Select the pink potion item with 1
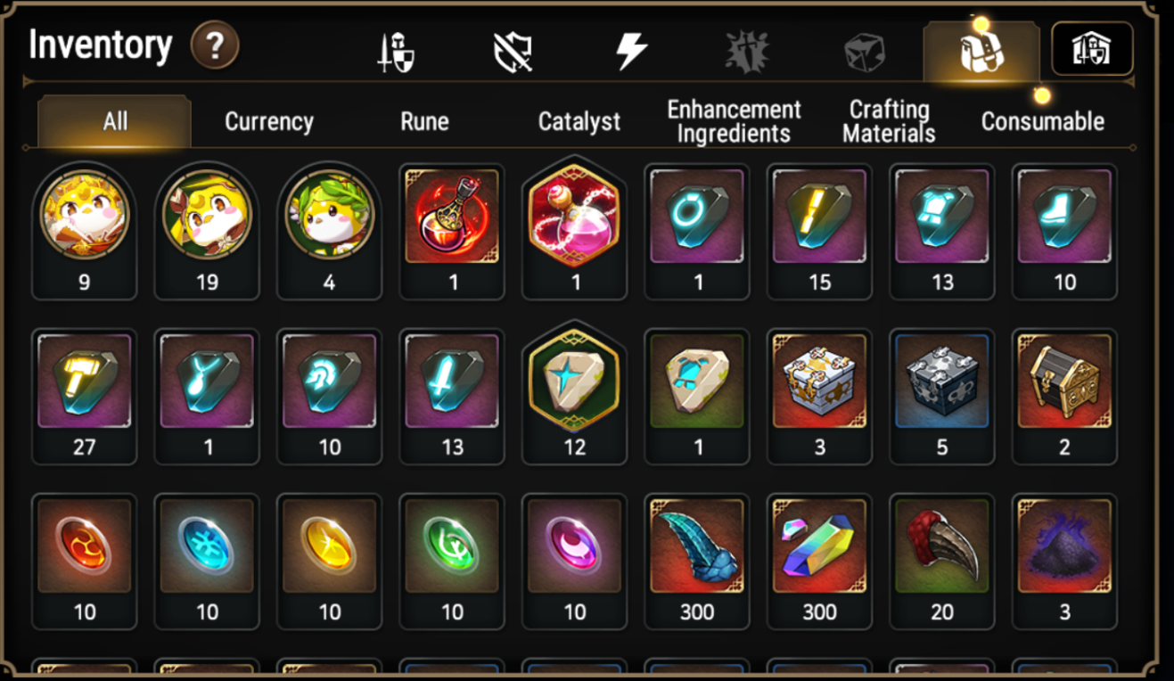Screen dimensions: 1174x681 coord(575,231)
